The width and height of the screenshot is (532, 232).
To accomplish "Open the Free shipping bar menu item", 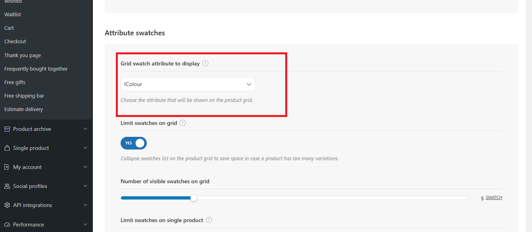I will 24,96.
